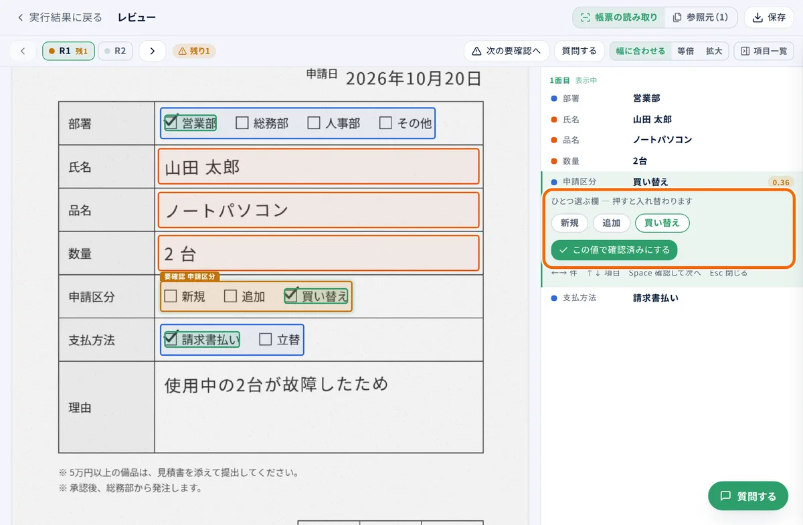Click the 申請日 2026年10月20日 date text
This screenshot has width=803, height=525.
click(x=393, y=78)
